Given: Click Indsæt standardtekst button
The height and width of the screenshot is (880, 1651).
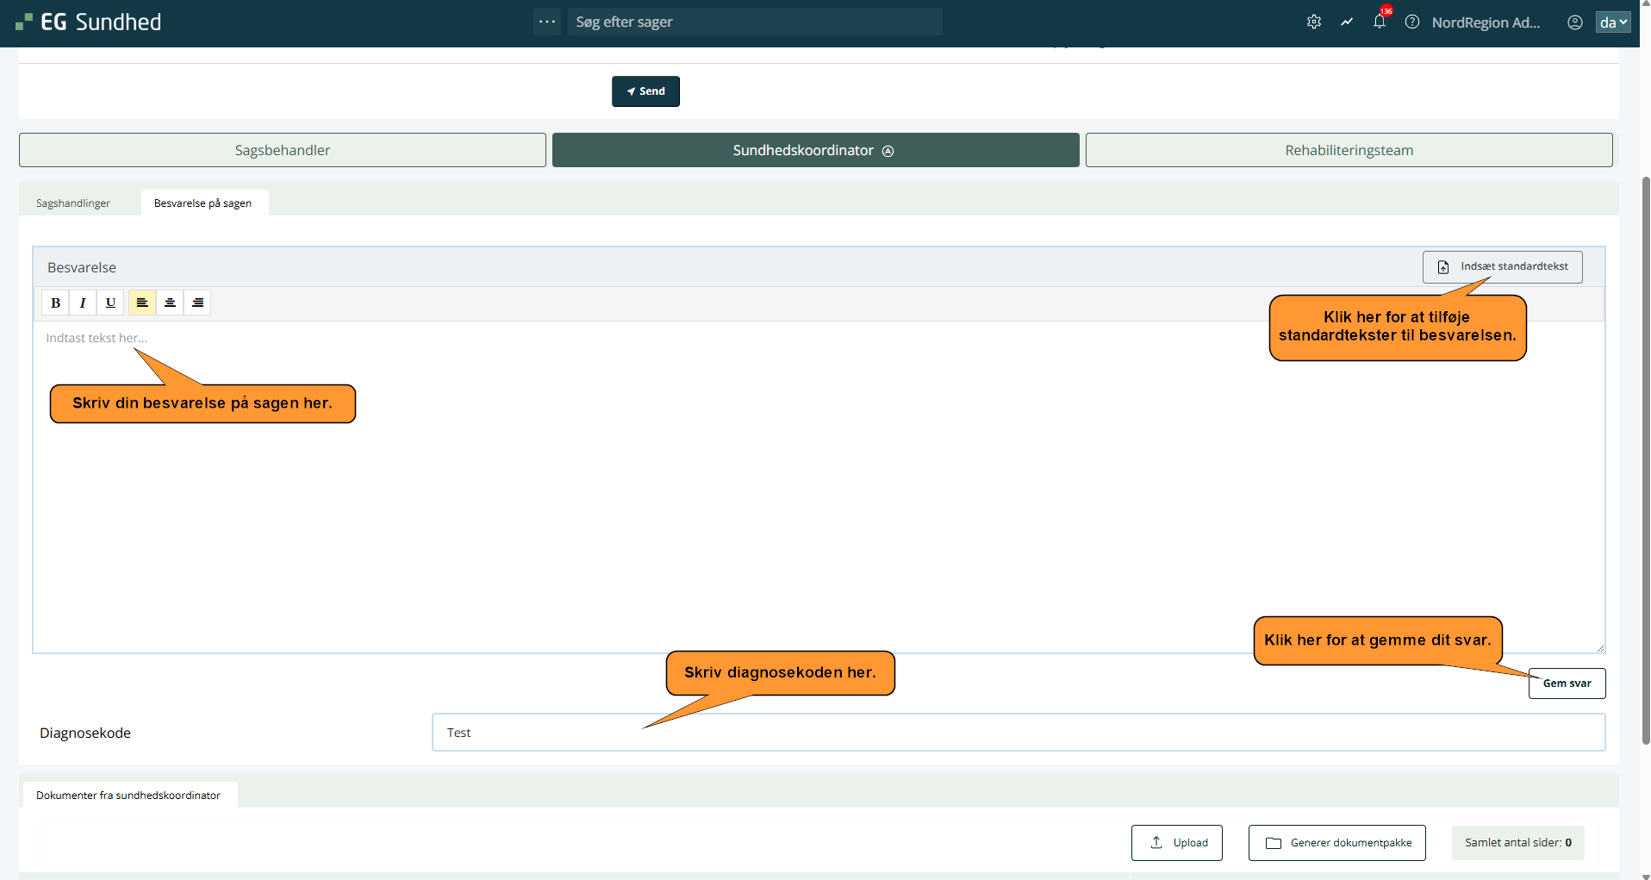Looking at the screenshot, I should [1502, 267].
